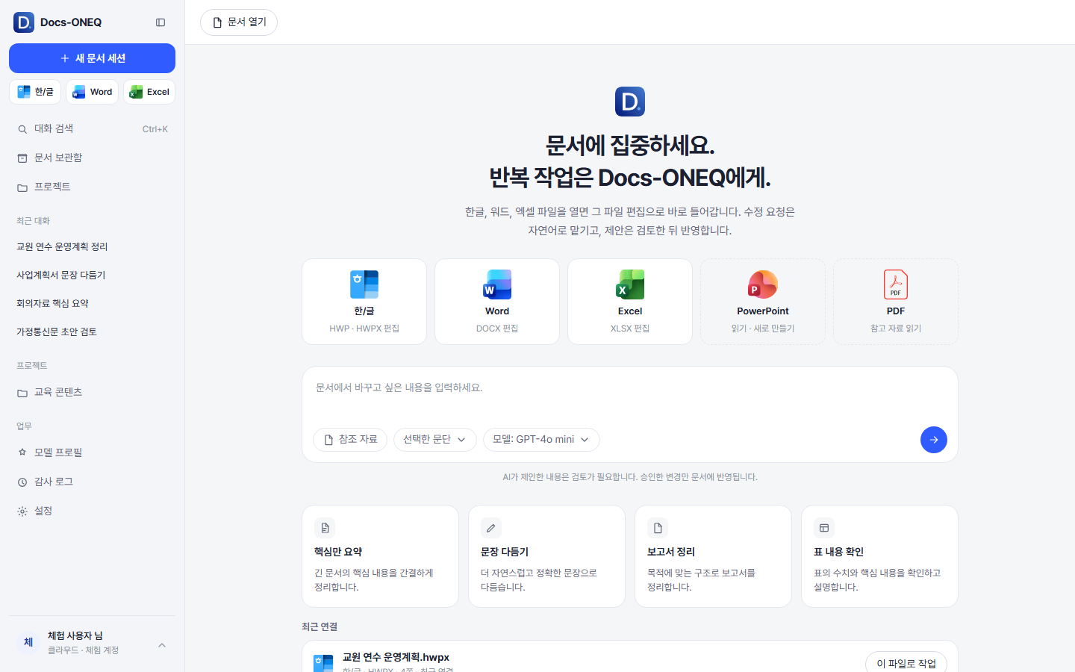Open 문서 보관함 archive
This screenshot has height=672, width=1075.
pyautogui.click(x=92, y=158)
